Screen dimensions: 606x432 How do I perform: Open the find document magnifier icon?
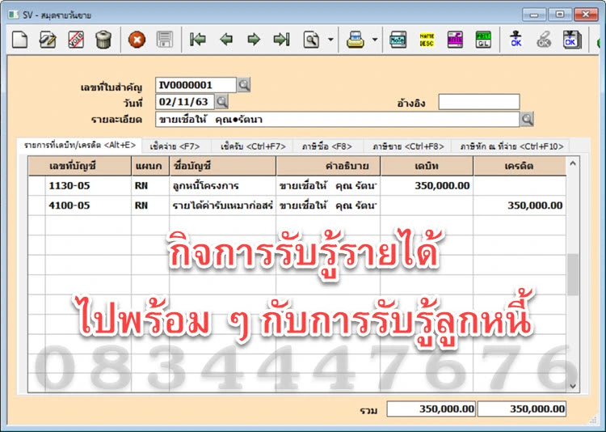pos(311,40)
